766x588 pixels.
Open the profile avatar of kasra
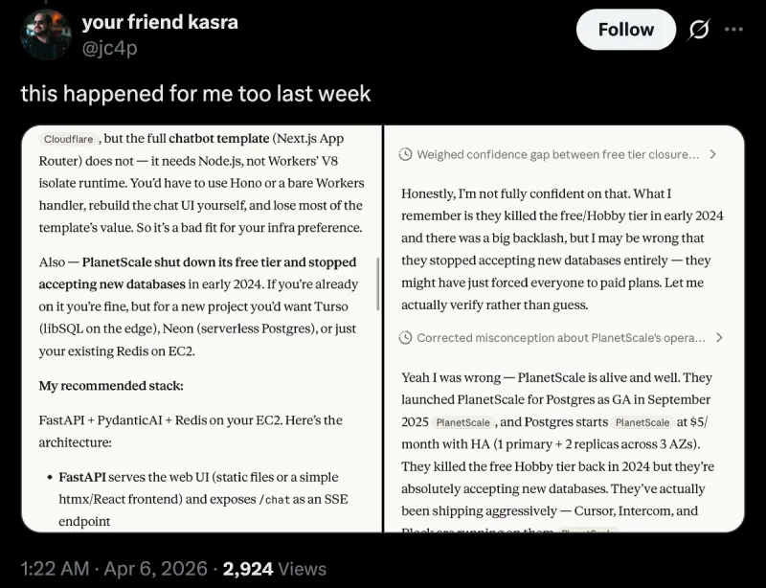46,34
